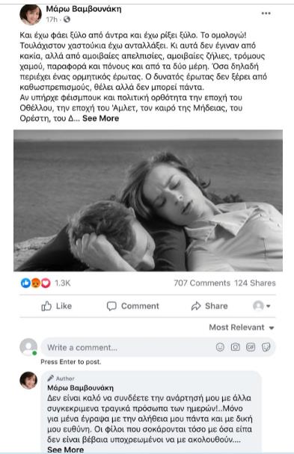Click the Comment button under the post
Image resolution: width=294 pixels, height=454 pixels.
coord(133,306)
